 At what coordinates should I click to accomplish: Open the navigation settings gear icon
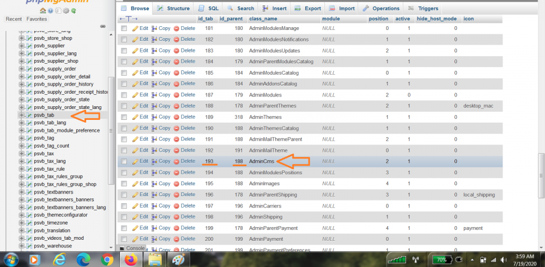coord(66,11)
